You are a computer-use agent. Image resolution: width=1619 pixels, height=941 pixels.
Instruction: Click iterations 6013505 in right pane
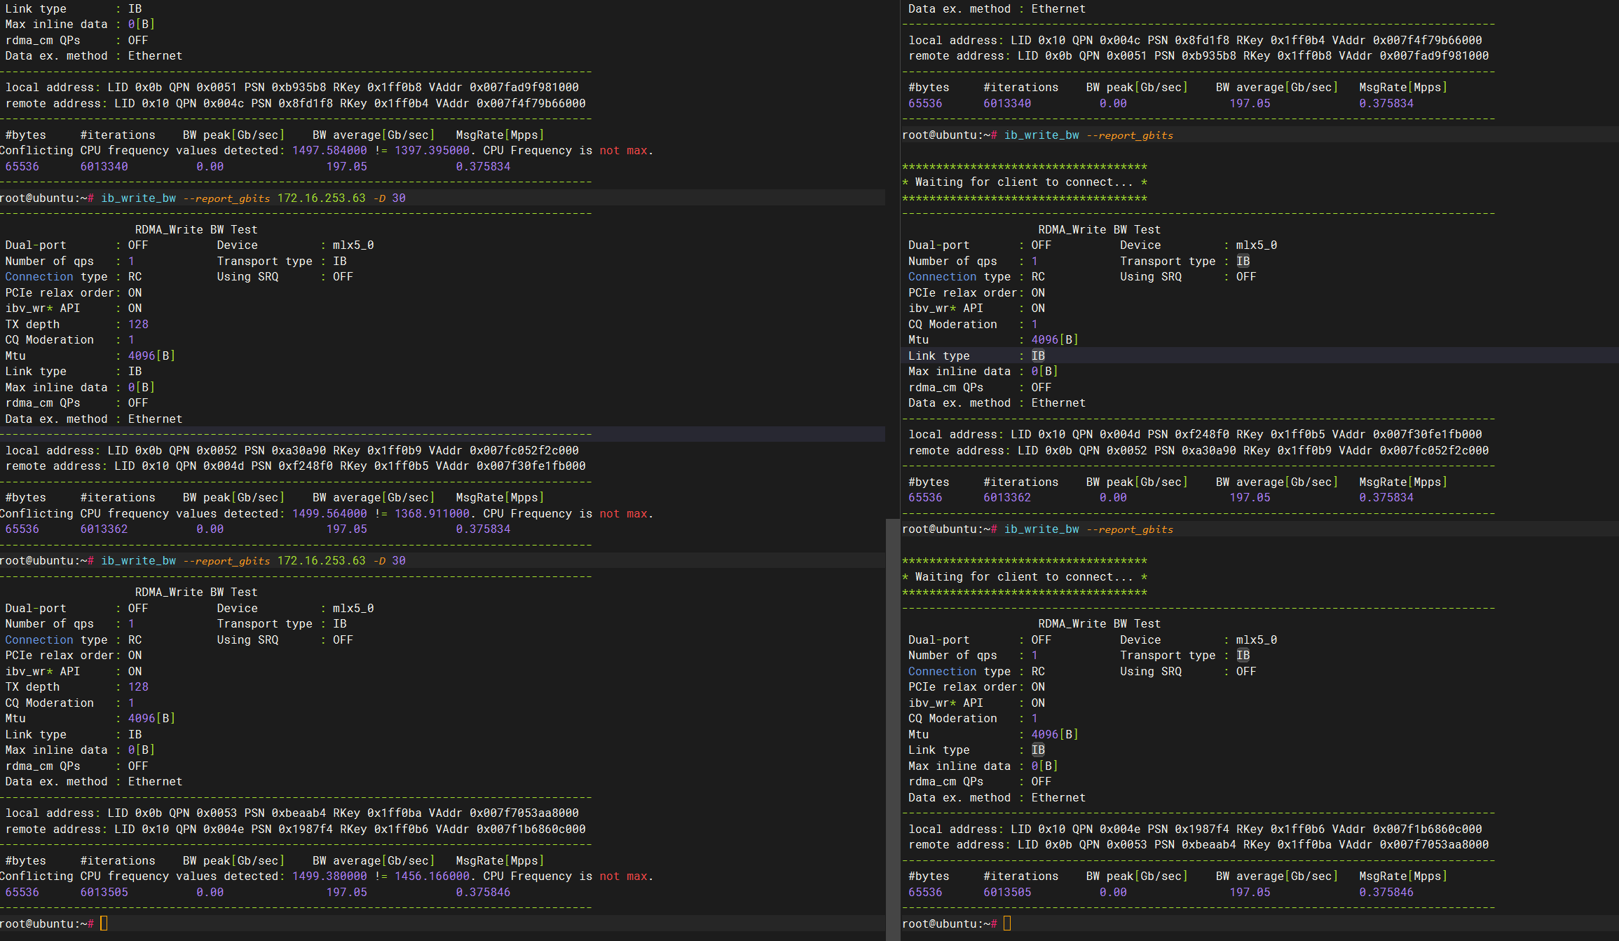(x=1007, y=893)
